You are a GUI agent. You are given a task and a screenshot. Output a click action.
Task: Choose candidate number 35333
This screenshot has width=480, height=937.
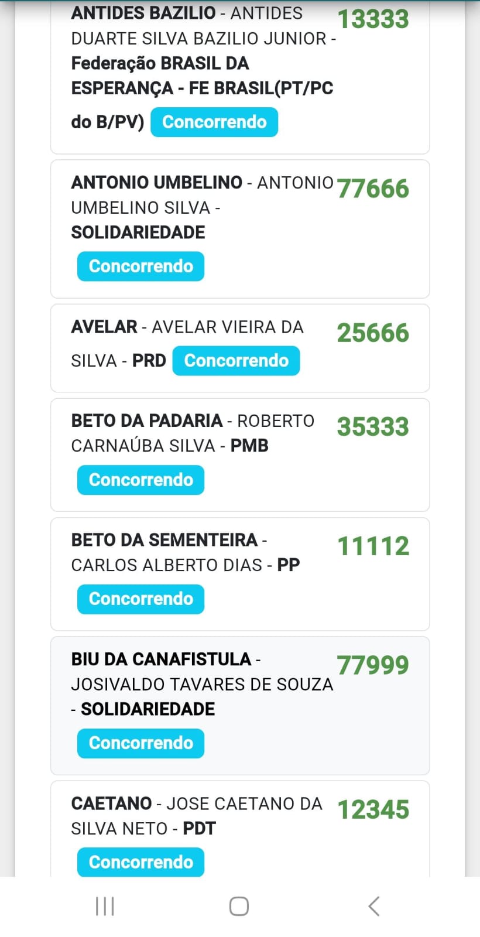tap(373, 427)
